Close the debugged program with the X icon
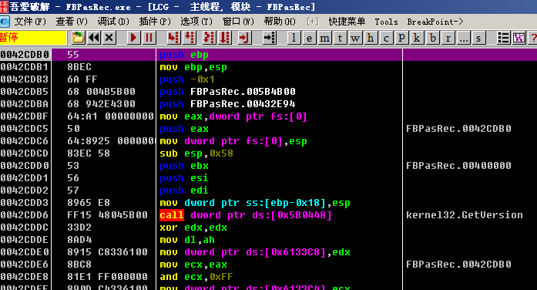 (109, 37)
